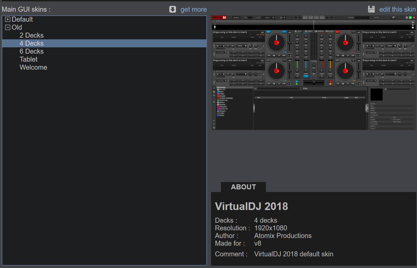Click the bottom-right deck jog wheel in preview
The image size is (417, 268).
pos(345,71)
